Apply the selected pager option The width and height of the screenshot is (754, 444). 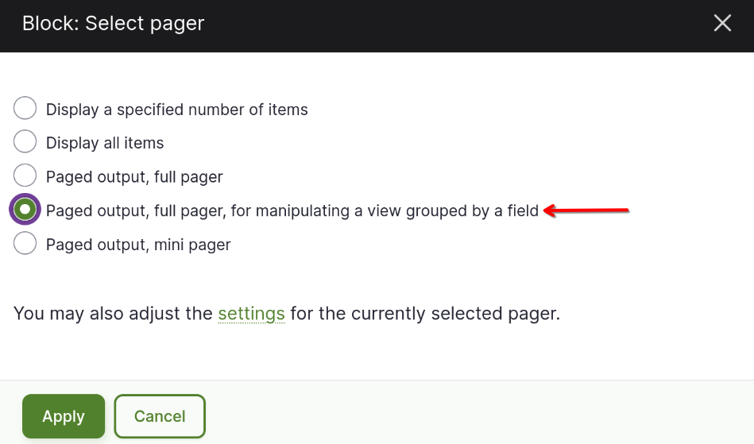pos(64,416)
